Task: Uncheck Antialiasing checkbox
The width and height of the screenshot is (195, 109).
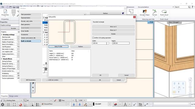Action: [x=18, y=73]
